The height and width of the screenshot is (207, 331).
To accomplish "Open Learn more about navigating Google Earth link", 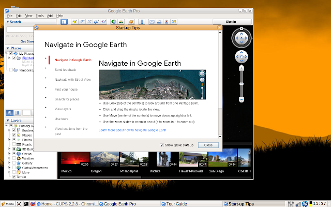I will click(132, 130).
